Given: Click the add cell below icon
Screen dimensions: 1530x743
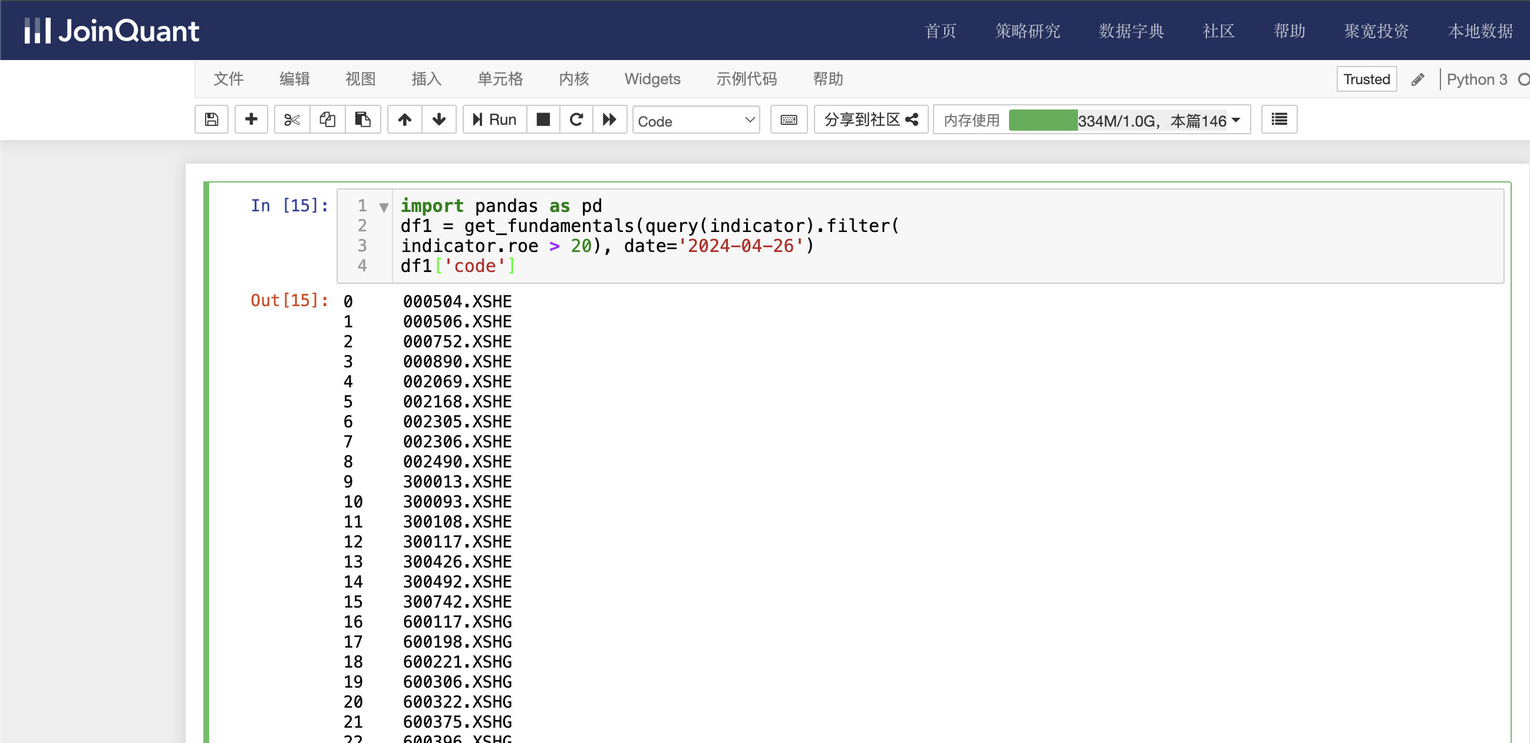Looking at the screenshot, I should click(x=250, y=120).
